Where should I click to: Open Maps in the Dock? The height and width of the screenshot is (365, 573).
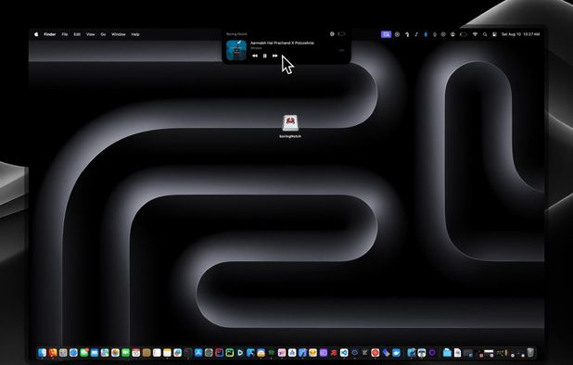tap(105, 353)
